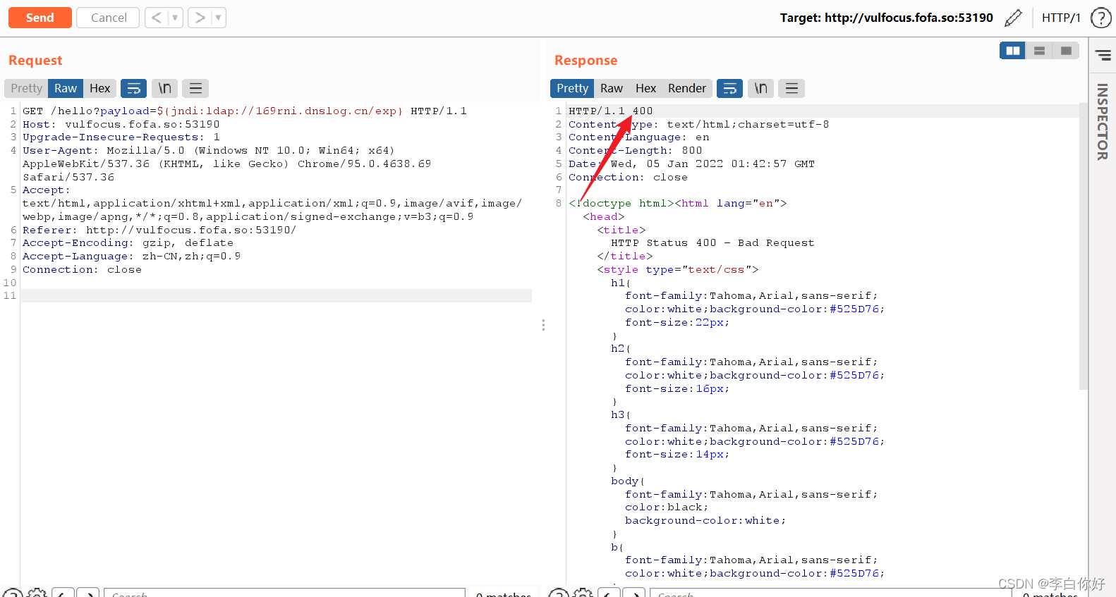This screenshot has height=597, width=1116.
Task: Click the Response panel vertical scrollbar
Action: click(x=1083, y=247)
